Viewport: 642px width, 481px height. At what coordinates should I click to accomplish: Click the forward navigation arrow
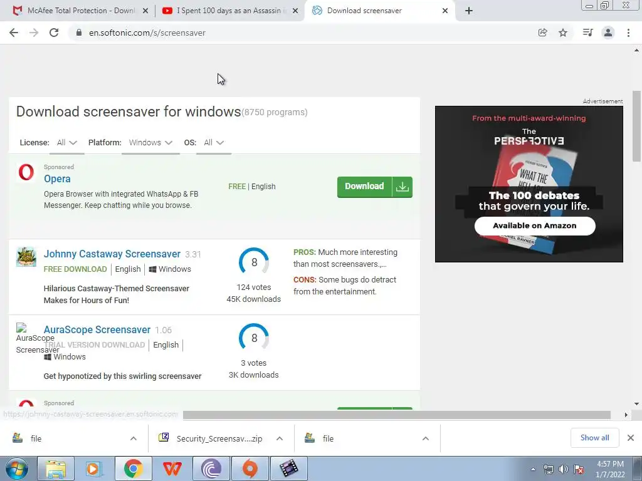pyautogui.click(x=34, y=33)
